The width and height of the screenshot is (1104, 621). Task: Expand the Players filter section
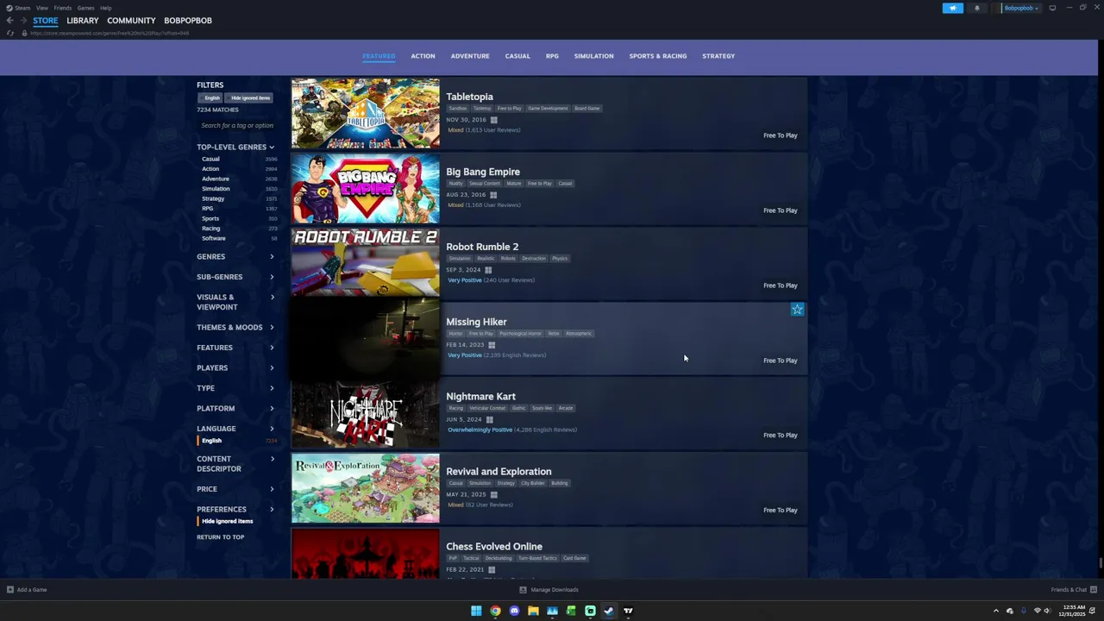point(235,368)
